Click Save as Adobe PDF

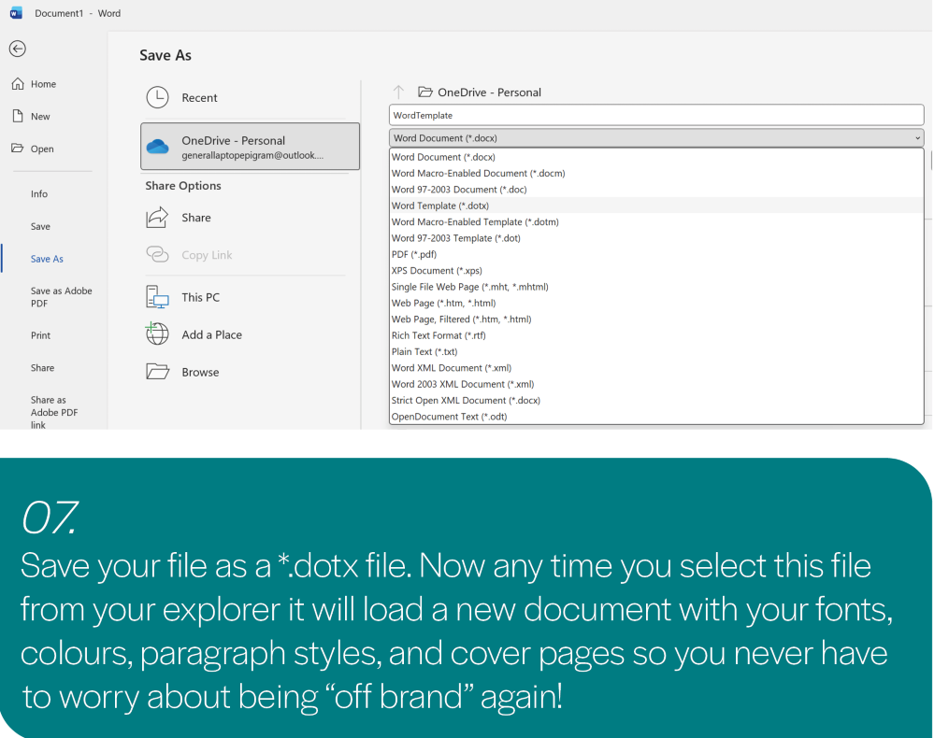tap(62, 297)
